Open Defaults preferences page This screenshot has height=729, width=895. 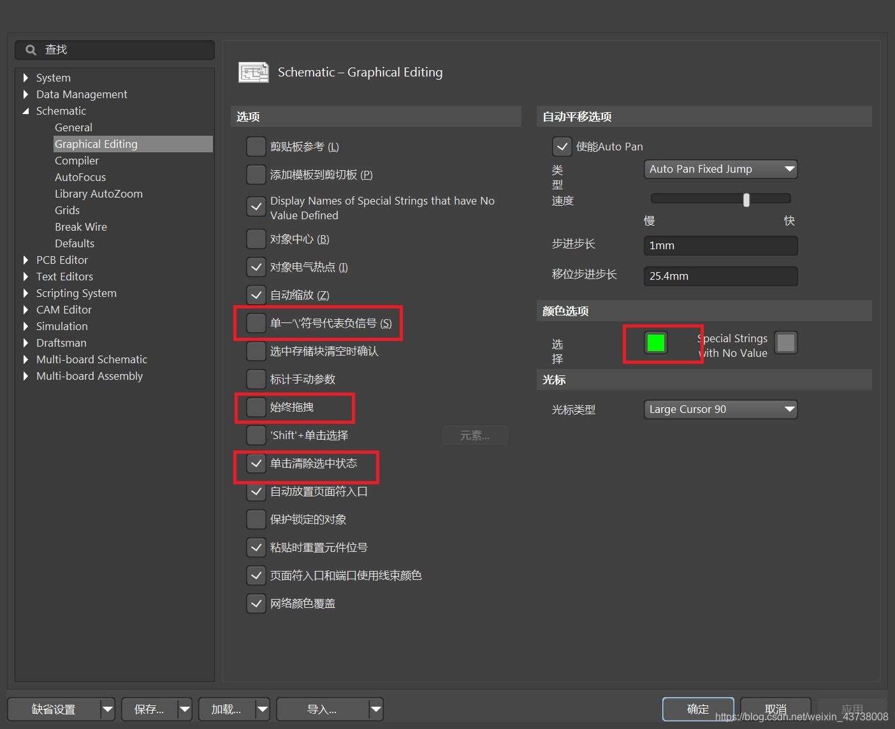pyautogui.click(x=75, y=243)
